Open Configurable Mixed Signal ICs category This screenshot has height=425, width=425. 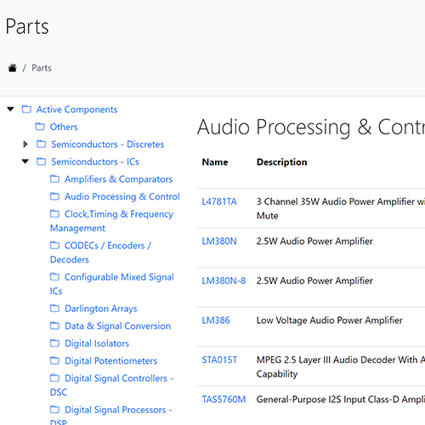point(112,284)
